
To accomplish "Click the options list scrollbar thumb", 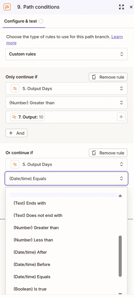I will pos(120,256).
